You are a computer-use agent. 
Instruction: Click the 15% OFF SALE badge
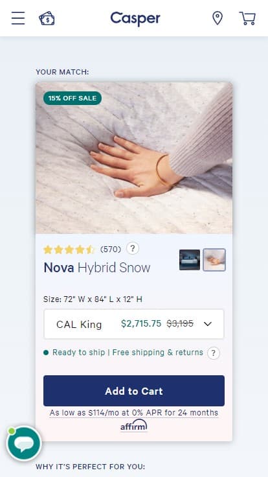point(73,99)
